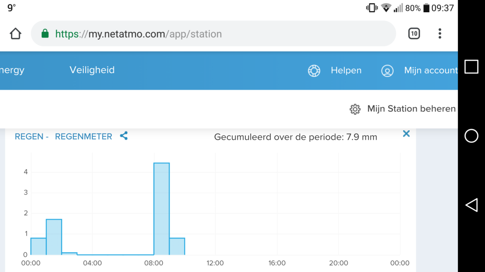The image size is (485, 272).
Task: Tap the green padlock security icon
Action: point(45,34)
